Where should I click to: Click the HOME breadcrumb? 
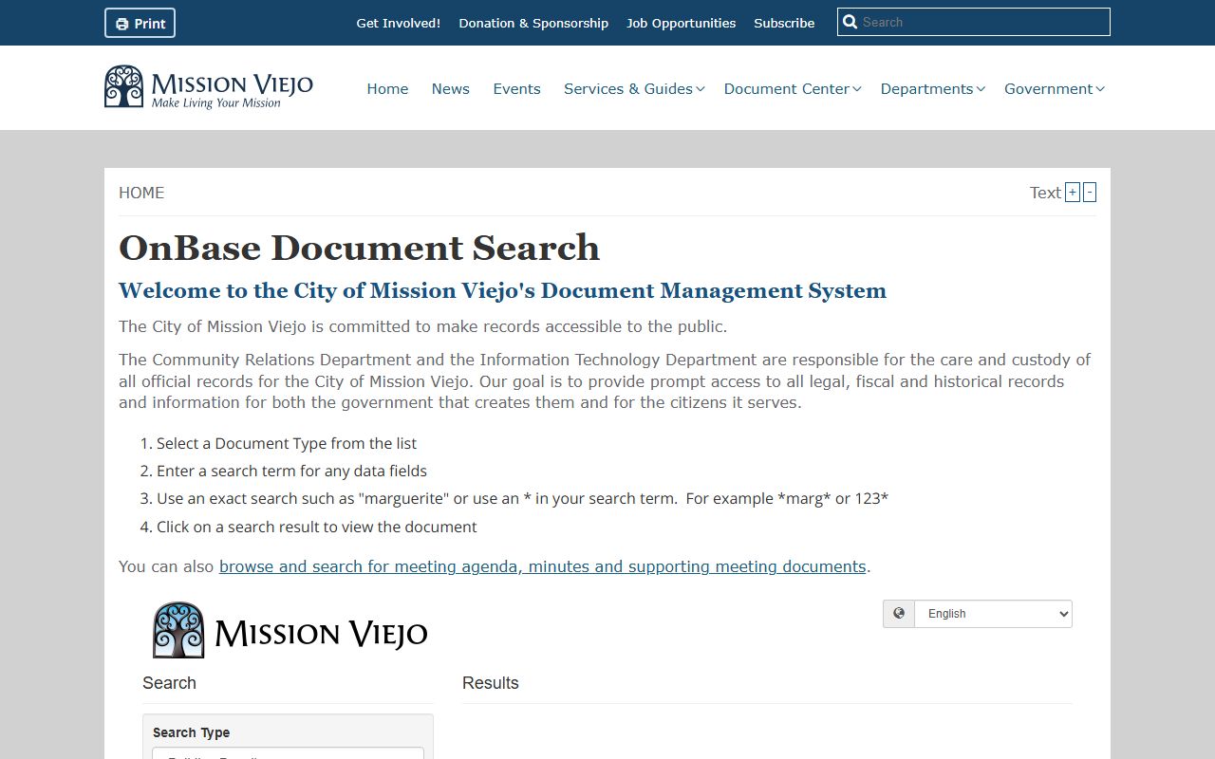[x=141, y=193]
